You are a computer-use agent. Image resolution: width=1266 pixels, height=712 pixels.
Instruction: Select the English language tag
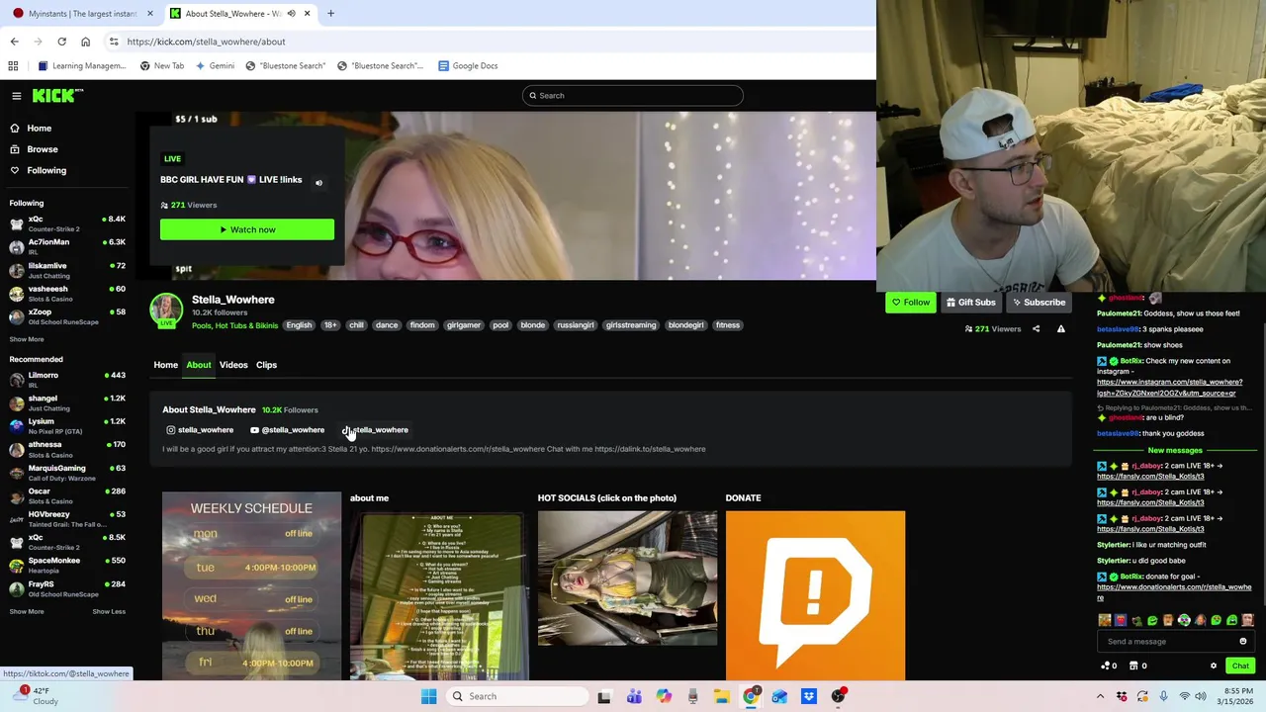(299, 325)
